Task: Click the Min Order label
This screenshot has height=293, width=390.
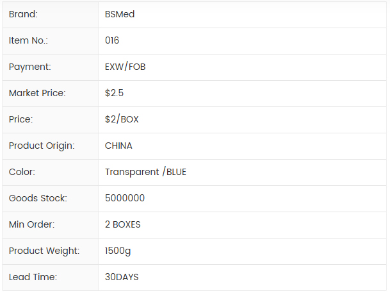Action: click(x=31, y=224)
